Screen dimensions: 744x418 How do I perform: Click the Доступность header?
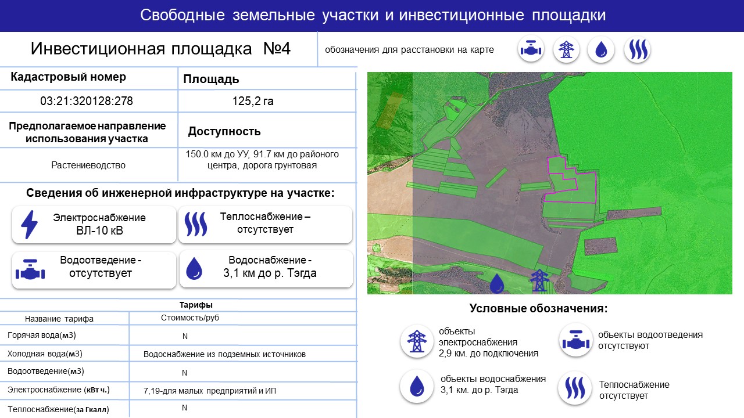tap(224, 131)
